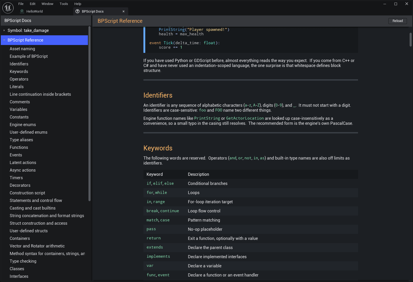The image size is (413, 282).
Task: Open the File menu
Action: point(21,4)
